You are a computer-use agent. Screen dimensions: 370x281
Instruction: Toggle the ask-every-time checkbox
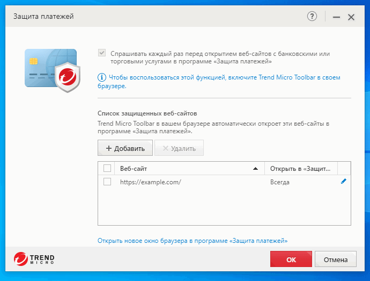(x=102, y=53)
